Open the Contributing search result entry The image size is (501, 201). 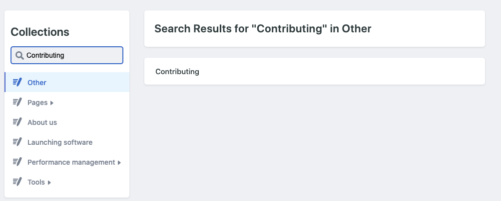pyautogui.click(x=177, y=71)
